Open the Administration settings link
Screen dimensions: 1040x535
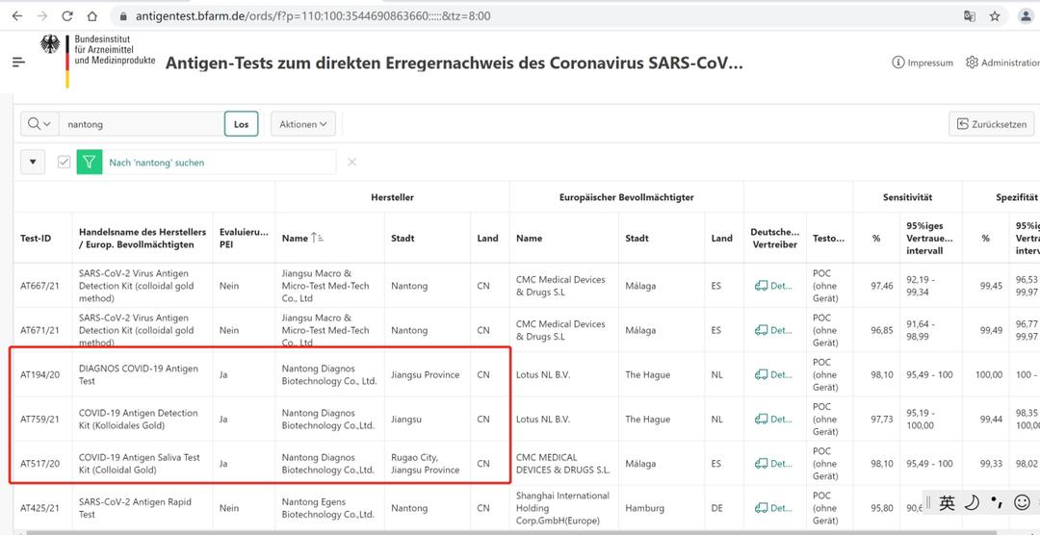click(x=1002, y=63)
